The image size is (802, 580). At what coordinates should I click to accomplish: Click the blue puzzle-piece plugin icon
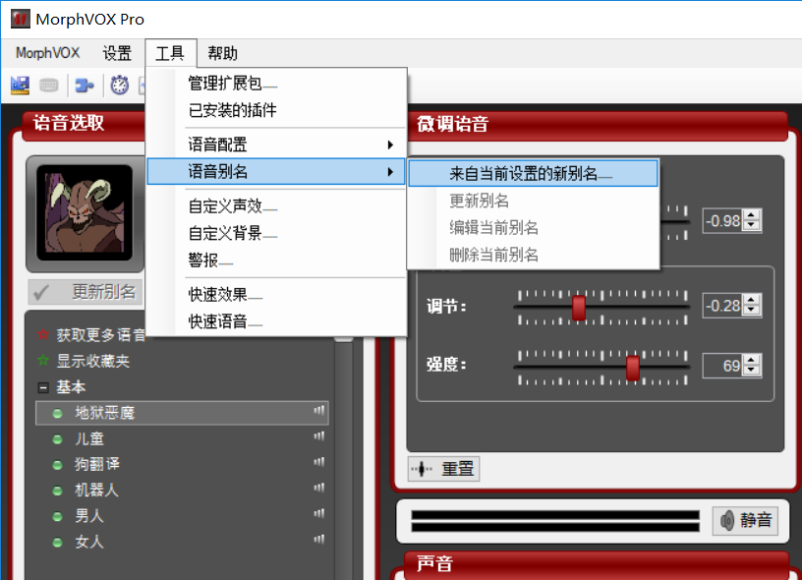click(85, 86)
